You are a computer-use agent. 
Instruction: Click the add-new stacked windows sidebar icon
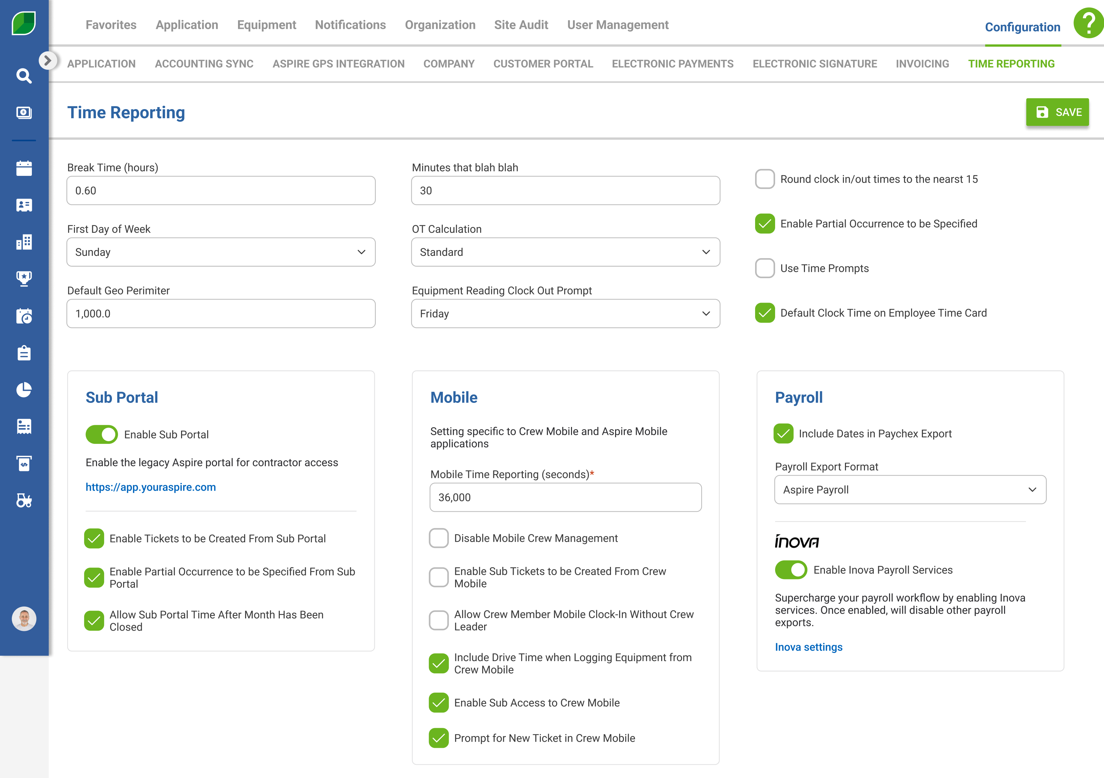pos(24,112)
